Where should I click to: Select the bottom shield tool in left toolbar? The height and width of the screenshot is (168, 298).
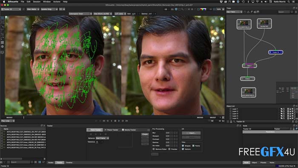click(3, 52)
